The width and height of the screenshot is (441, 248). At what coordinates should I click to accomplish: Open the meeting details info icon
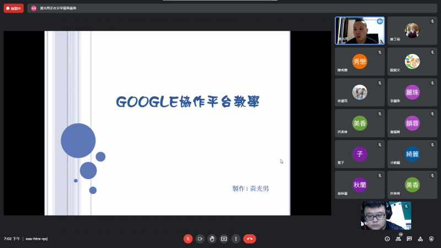point(388,239)
